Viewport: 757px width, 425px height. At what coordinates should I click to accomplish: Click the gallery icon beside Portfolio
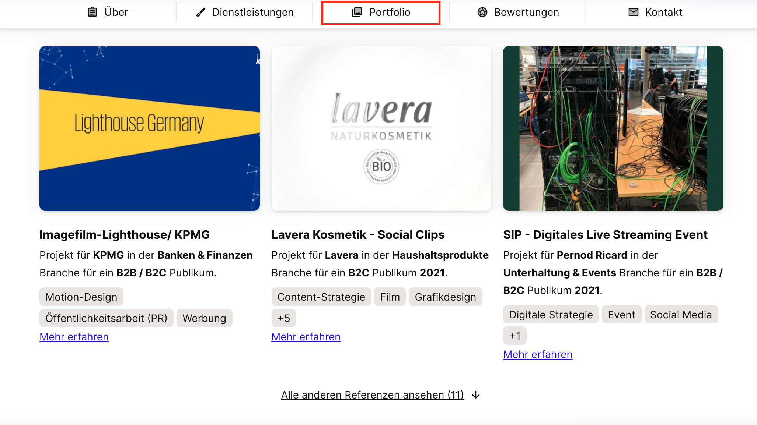click(357, 12)
